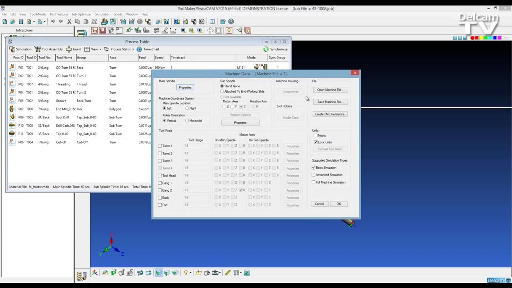Image resolution: width=512 pixels, height=288 pixels.
Task: Open the Simulation menu in the menu bar
Action: tap(103, 14)
